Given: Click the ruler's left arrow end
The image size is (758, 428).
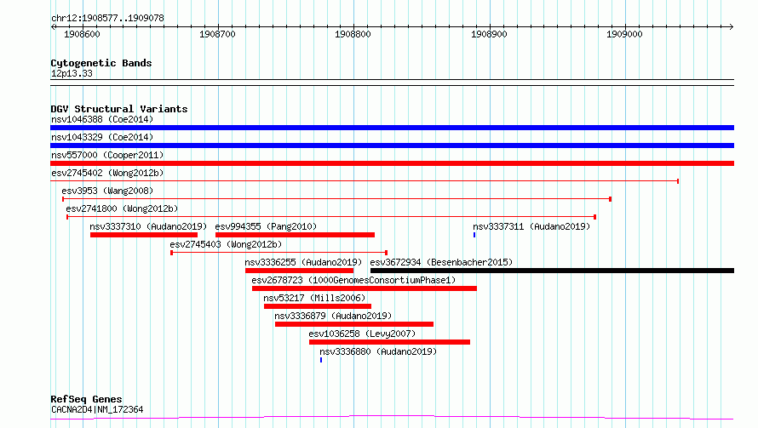Looking at the screenshot, I should tap(53, 26).
